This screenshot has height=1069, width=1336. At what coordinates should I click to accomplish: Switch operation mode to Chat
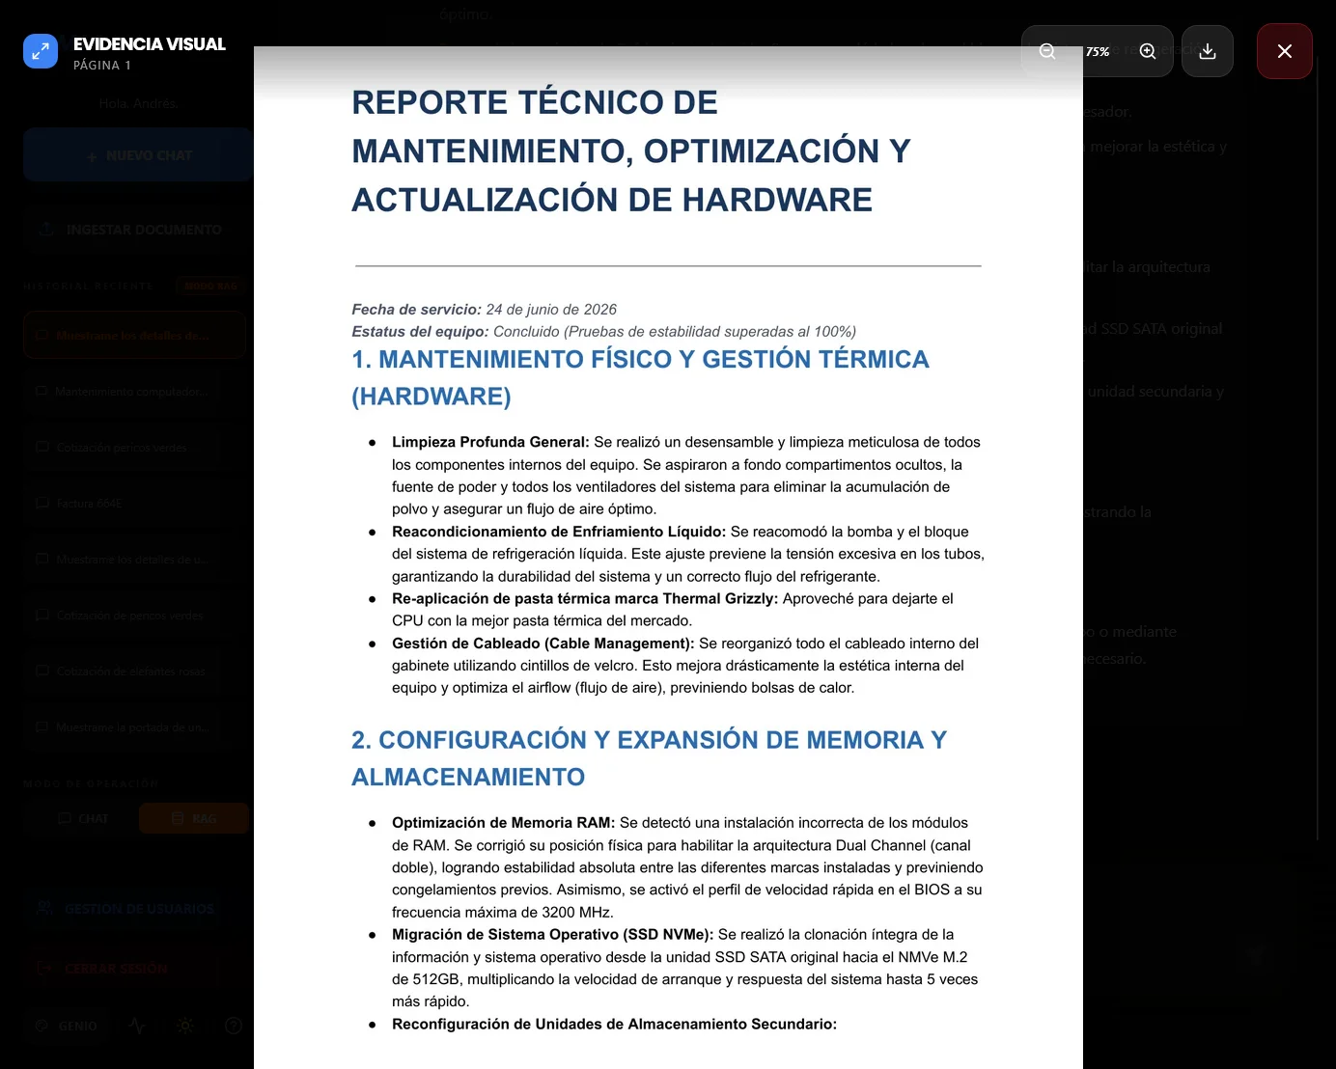pos(82,818)
